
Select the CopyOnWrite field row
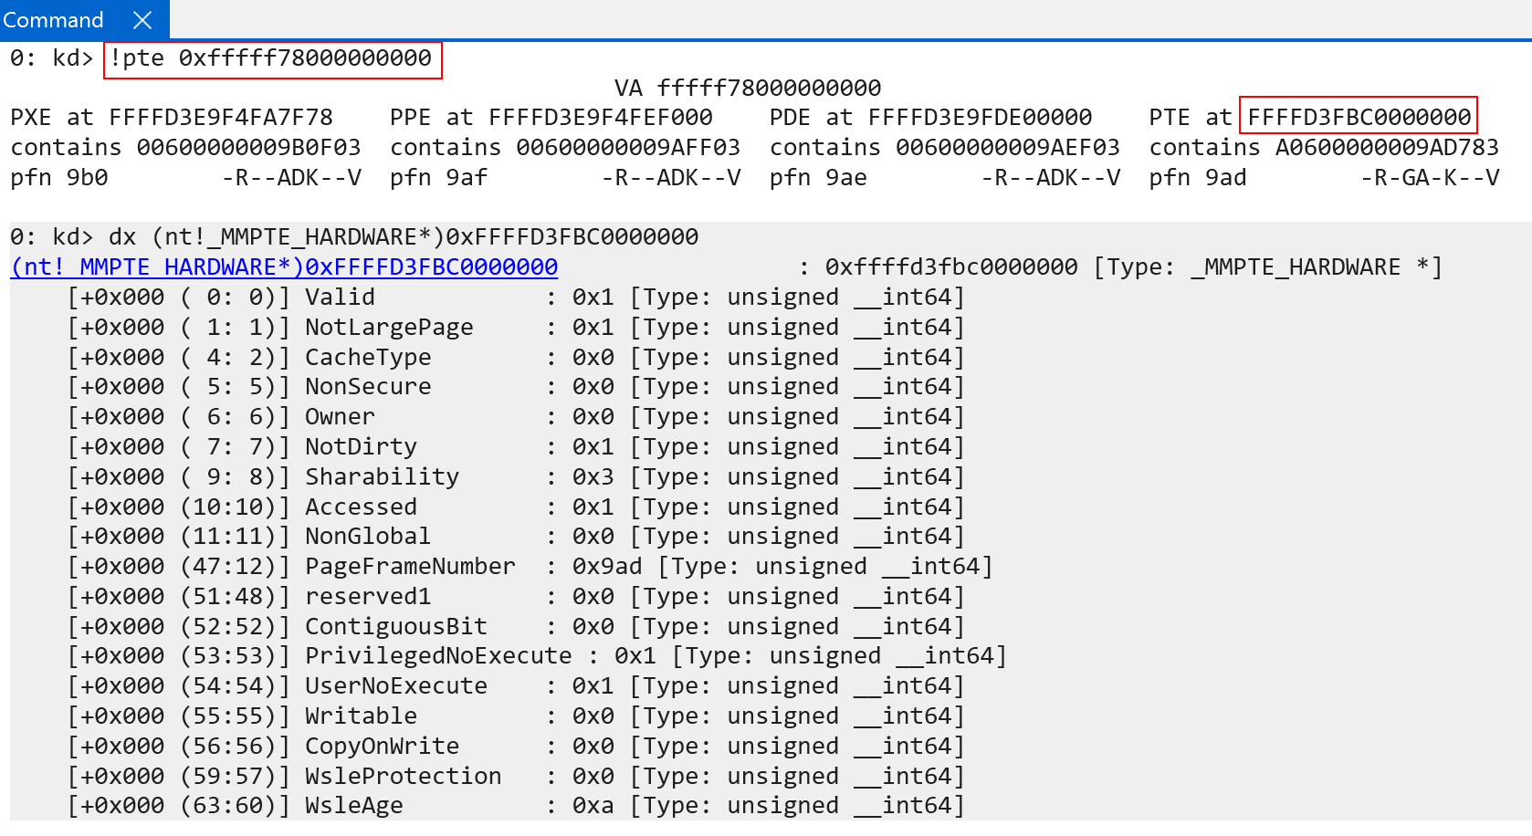(382, 747)
